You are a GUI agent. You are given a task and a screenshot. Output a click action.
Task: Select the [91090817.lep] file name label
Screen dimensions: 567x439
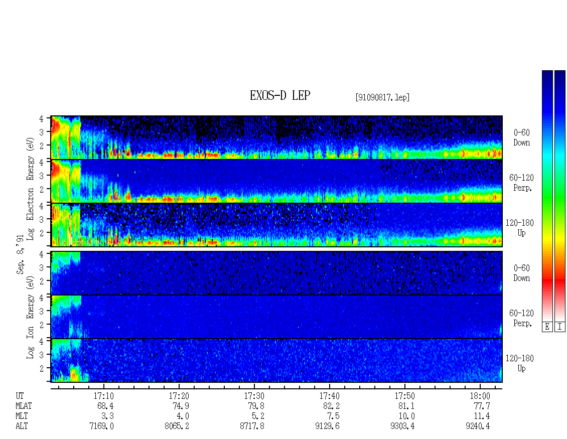(382, 97)
